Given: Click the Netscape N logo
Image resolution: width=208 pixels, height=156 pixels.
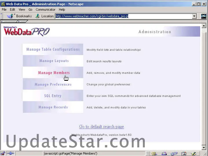Looking at the screenshot, I should click(204, 16).
